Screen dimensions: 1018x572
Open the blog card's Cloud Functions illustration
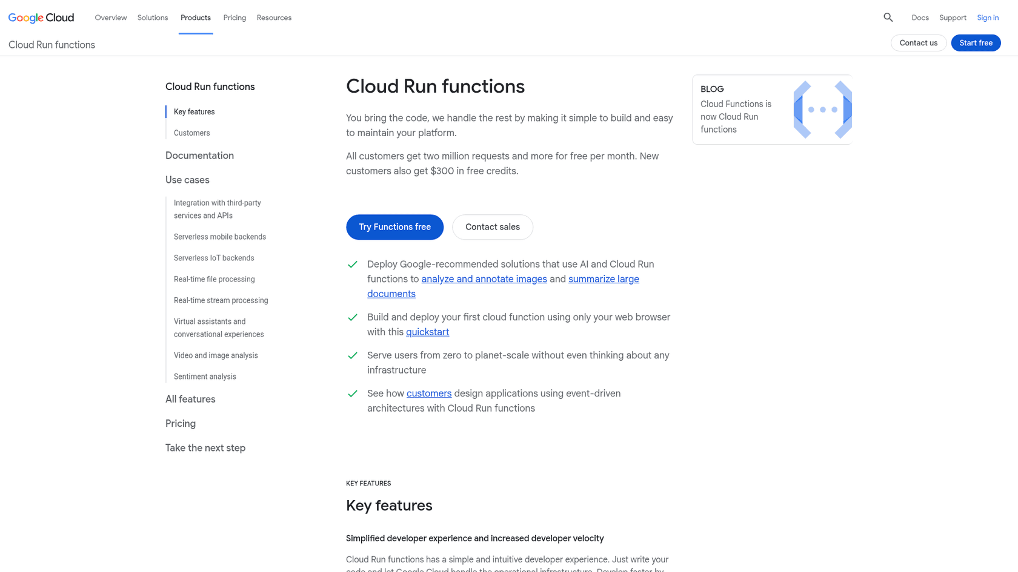[822, 110]
